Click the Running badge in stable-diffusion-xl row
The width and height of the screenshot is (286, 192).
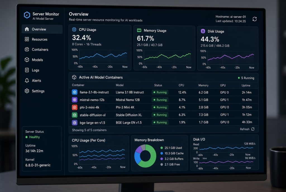click(x=160, y=115)
